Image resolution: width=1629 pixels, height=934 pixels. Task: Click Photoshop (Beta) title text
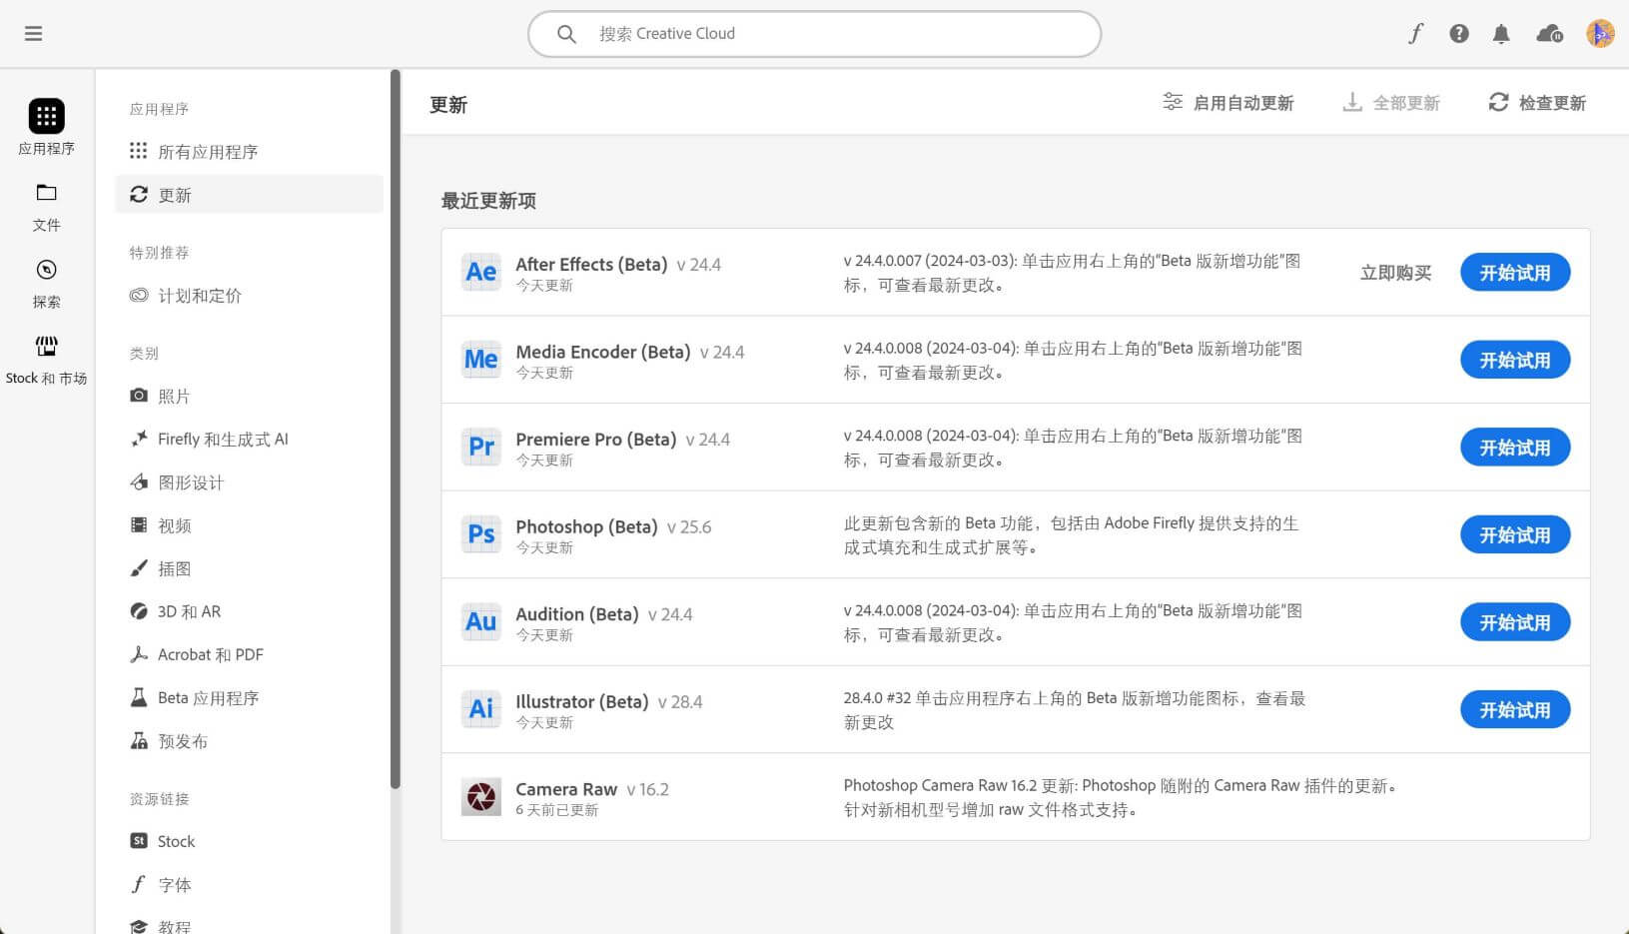tap(586, 526)
